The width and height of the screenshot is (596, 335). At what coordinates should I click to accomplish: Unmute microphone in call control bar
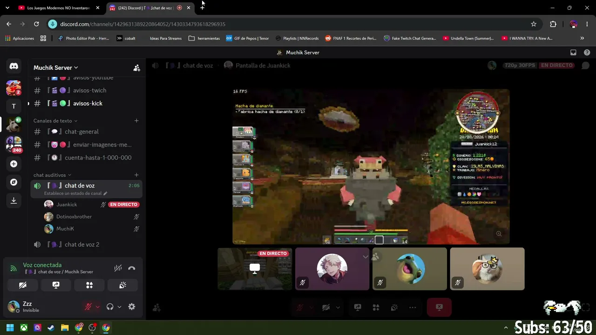click(x=300, y=307)
